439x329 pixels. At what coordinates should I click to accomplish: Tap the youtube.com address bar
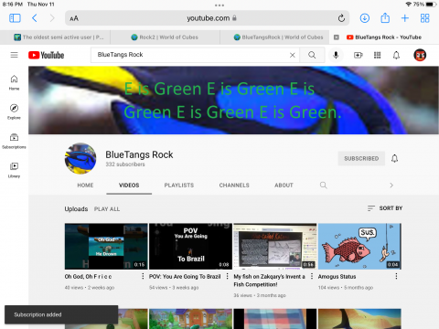[x=208, y=18]
